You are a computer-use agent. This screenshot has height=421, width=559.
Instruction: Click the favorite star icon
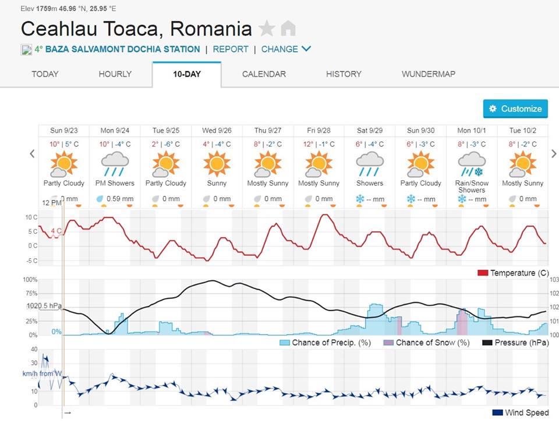coord(267,28)
